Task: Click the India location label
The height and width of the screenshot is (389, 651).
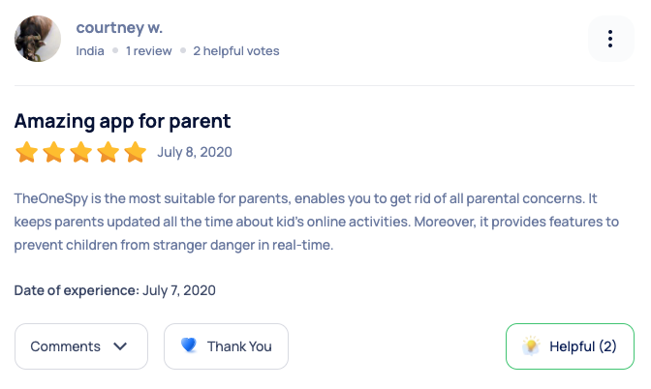Action: pyautogui.click(x=90, y=50)
